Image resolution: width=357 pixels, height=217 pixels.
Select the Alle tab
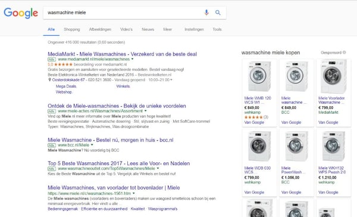51,29
